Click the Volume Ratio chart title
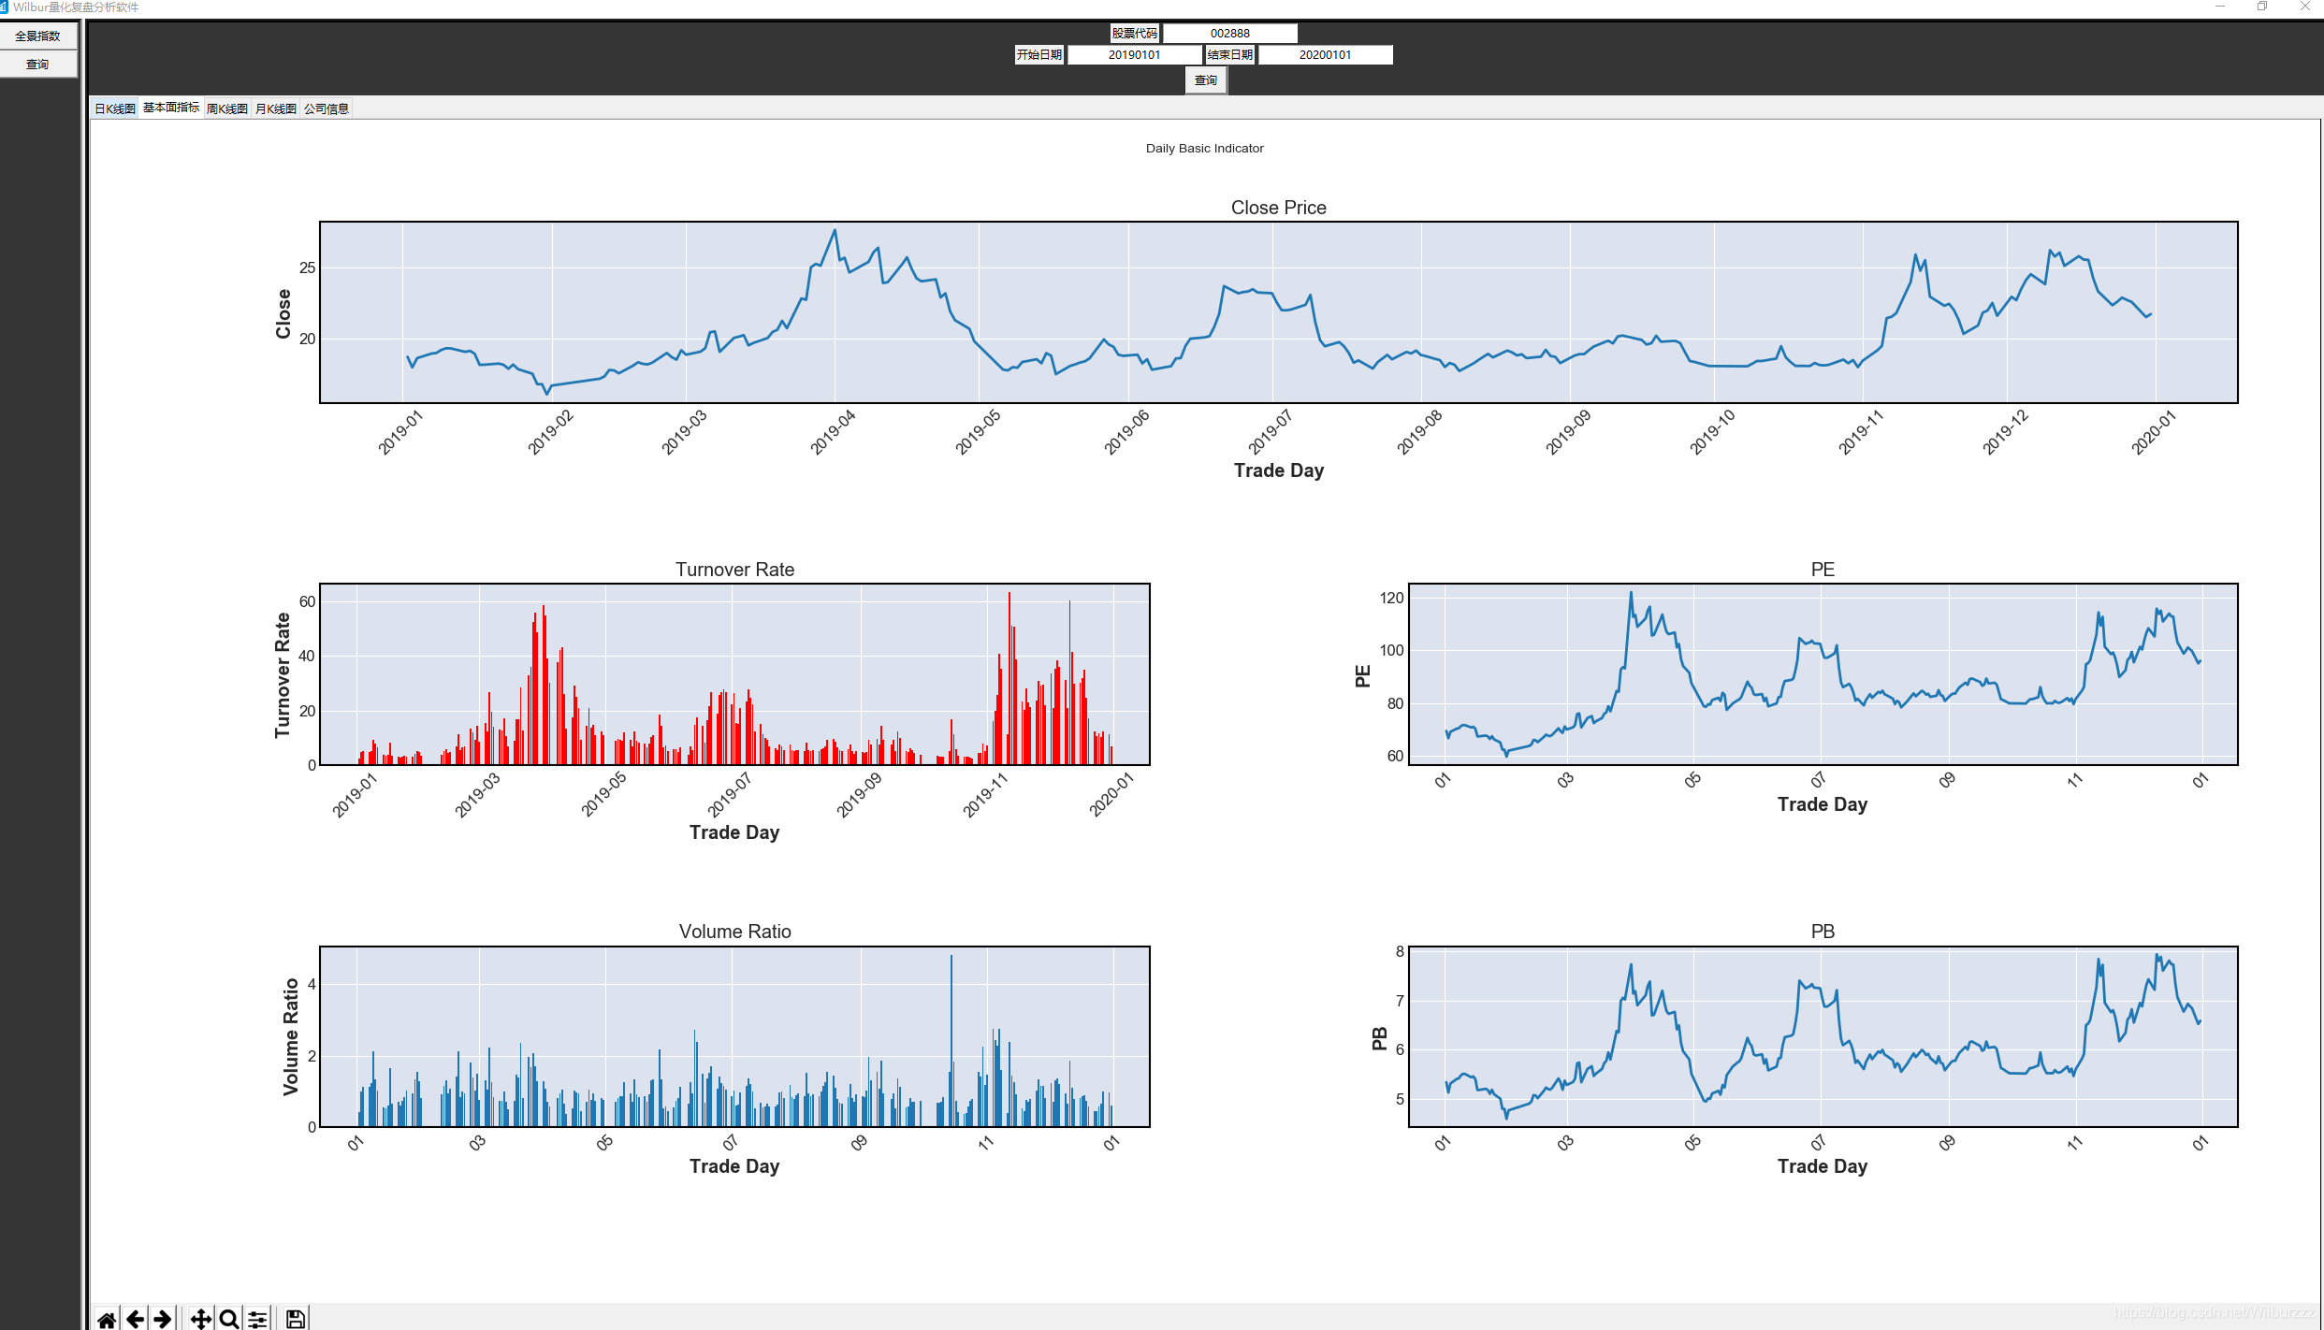2324x1330 pixels. [734, 932]
